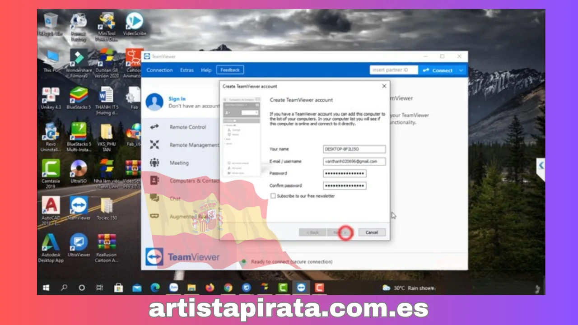Viewport: 578px width, 325px height.
Task: Open This PC desktop icon
Action: tap(51, 61)
